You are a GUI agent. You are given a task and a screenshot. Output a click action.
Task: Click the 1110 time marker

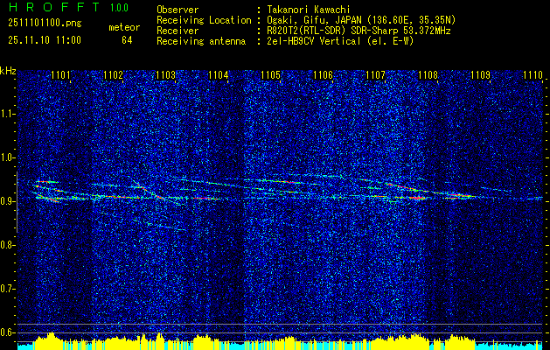(x=533, y=75)
